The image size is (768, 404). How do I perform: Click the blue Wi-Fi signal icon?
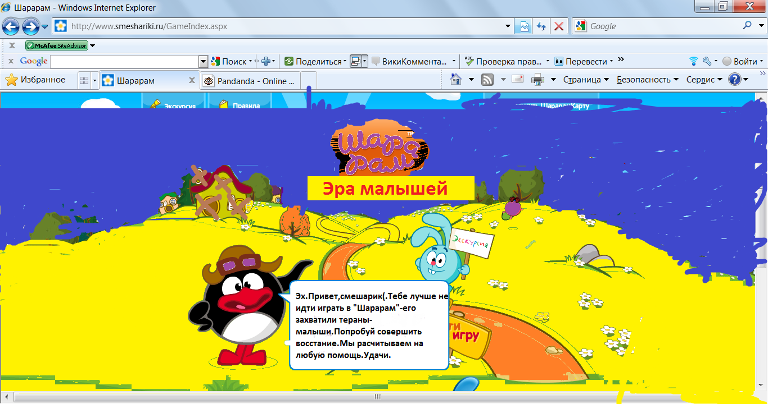pyautogui.click(x=694, y=61)
